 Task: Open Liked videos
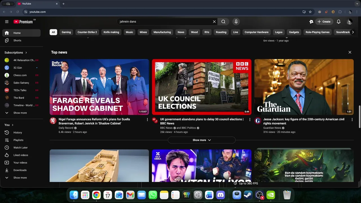(x=21, y=155)
